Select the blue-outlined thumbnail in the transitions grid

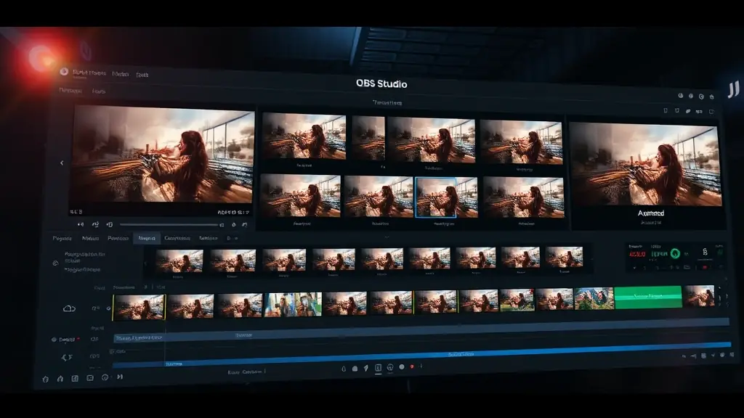pos(436,197)
